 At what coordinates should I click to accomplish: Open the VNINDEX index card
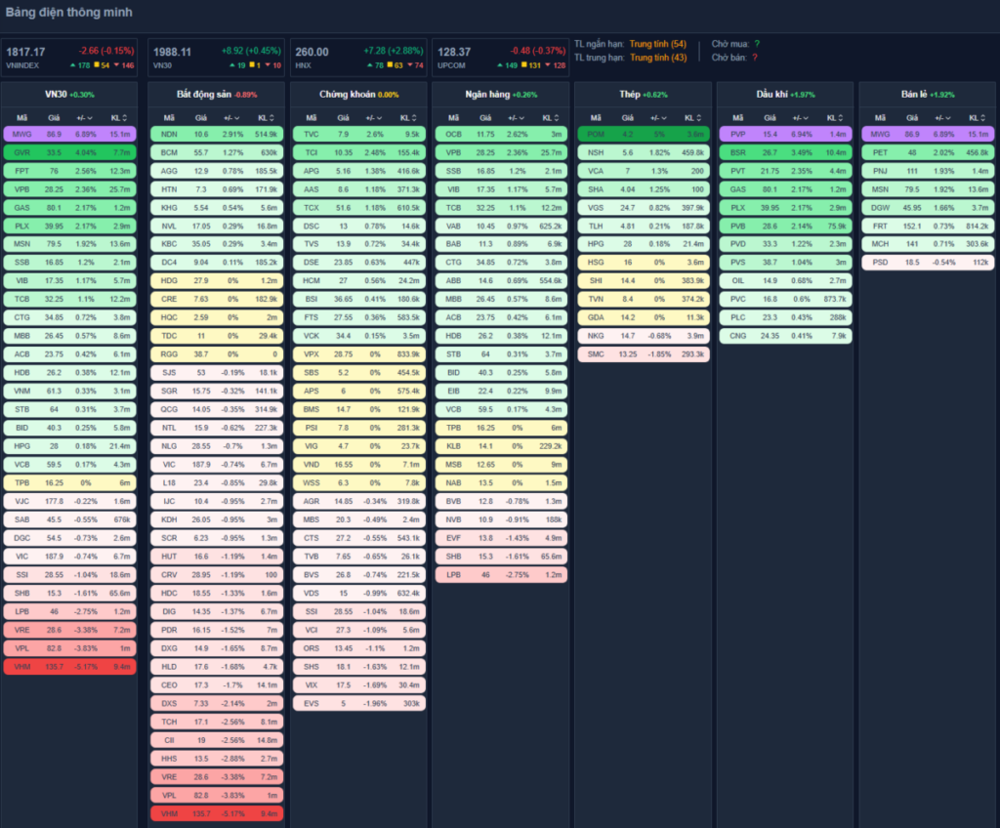(71, 57)
